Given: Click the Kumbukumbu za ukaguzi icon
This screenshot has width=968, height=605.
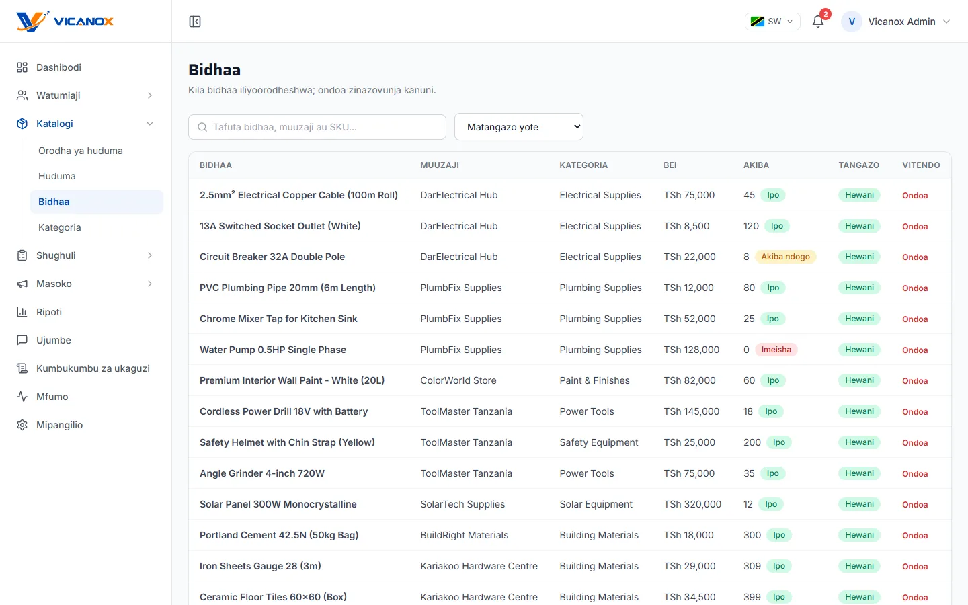Looking at the screenshot, I should tap(22, 368).
